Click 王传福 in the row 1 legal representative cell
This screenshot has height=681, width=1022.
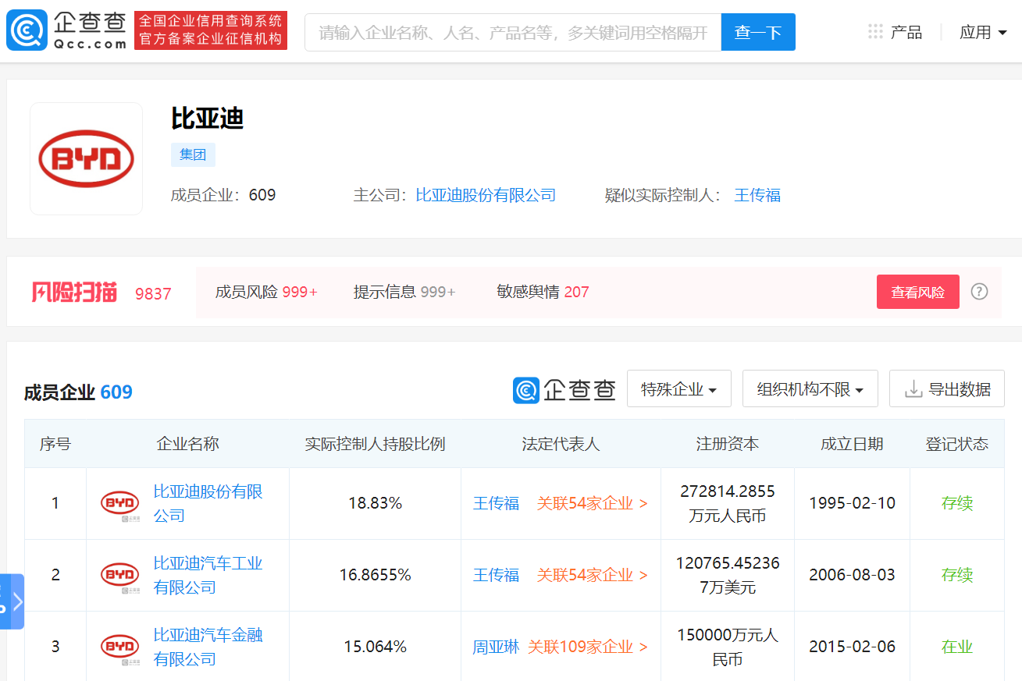496,503
